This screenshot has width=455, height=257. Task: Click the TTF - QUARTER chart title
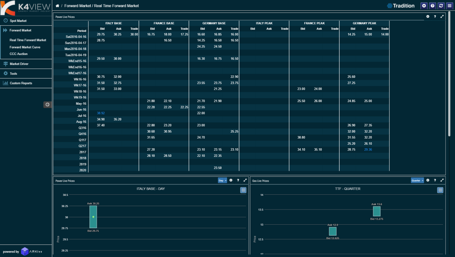coord(348,189)
